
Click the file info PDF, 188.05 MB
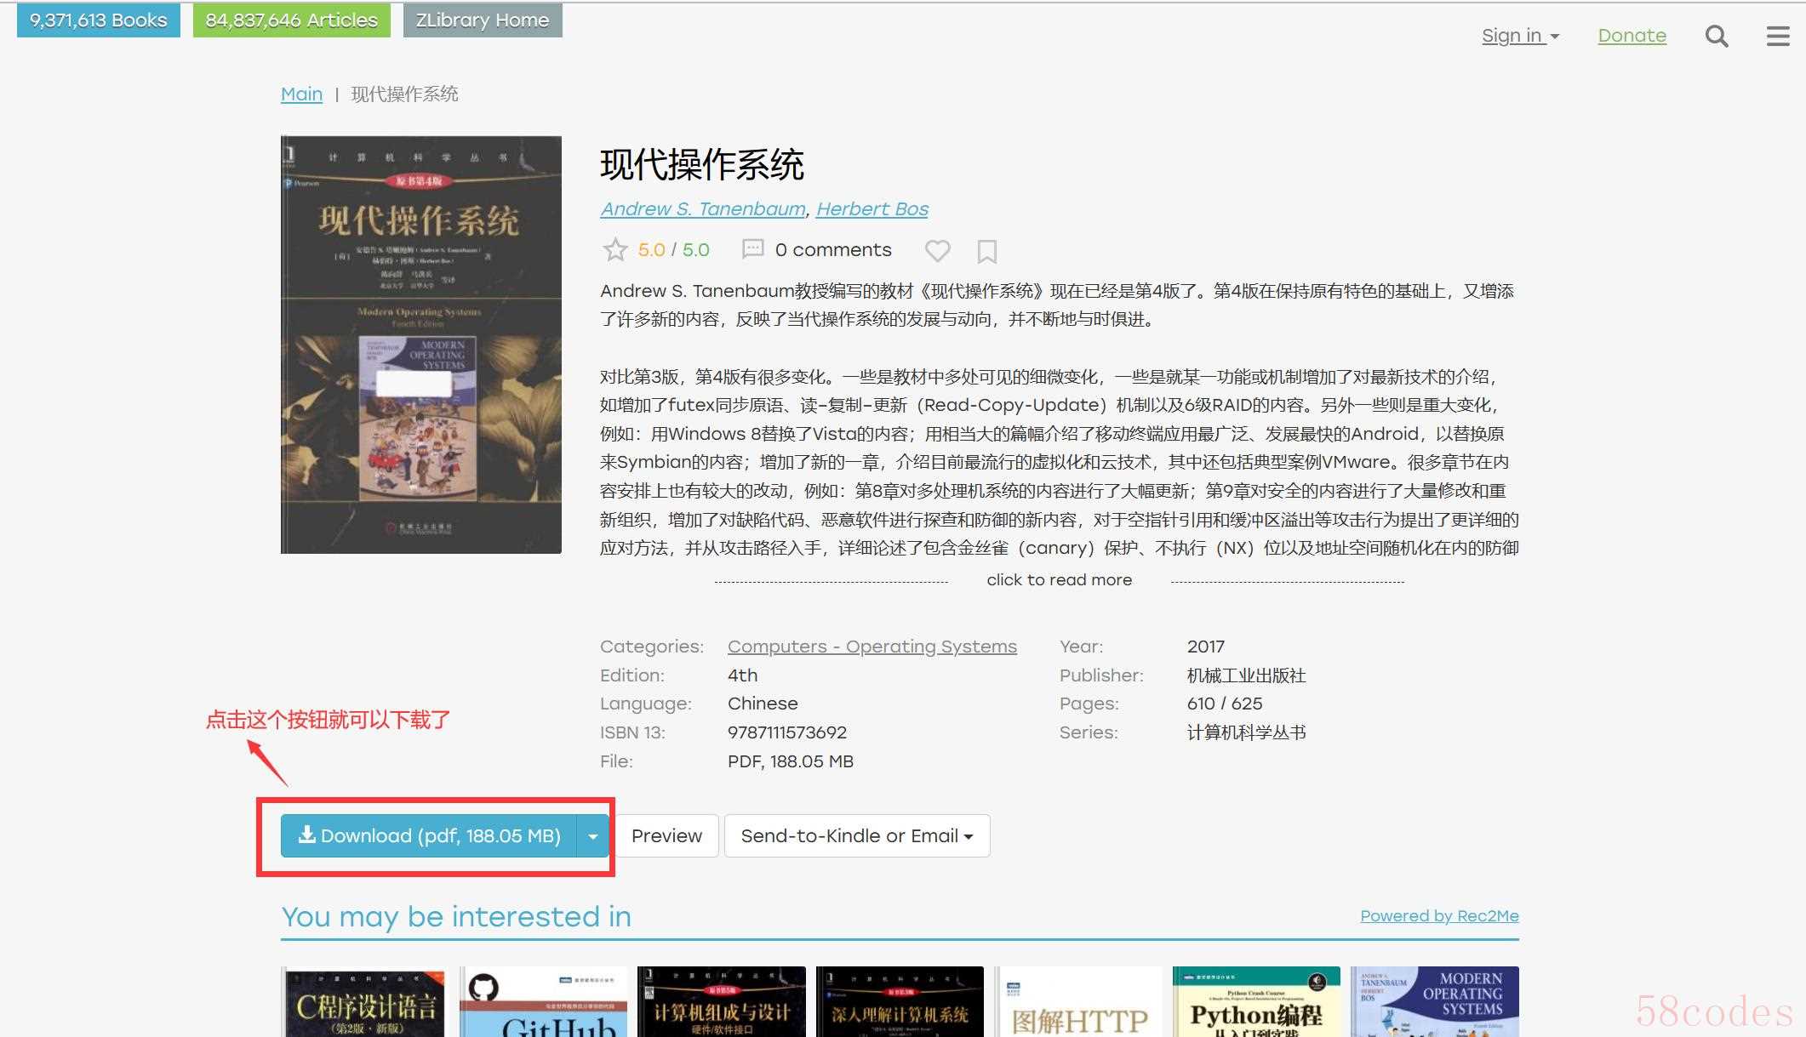tap(791, 761)
